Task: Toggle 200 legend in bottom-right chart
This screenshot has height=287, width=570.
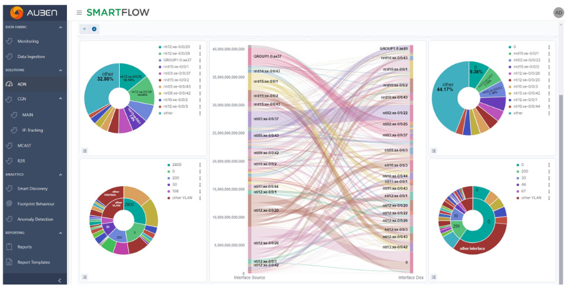Action: tap(522, 171)
